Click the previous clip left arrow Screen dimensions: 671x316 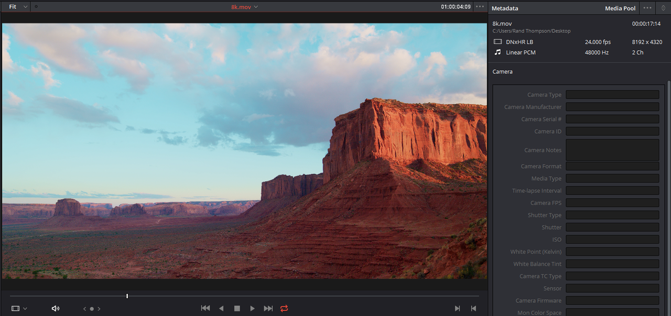point(85,309)
